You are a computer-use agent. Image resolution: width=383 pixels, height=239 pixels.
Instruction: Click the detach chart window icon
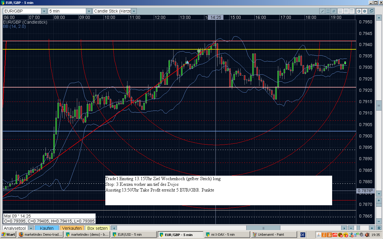click(x=371, y=11)
